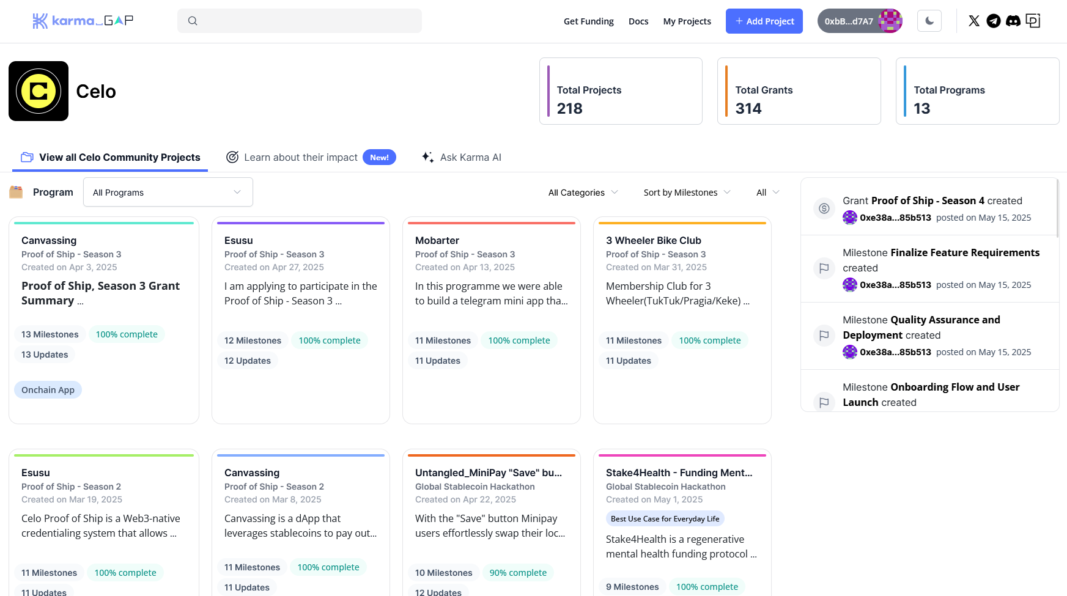Open the Canvassing Season 3 project card title
This screenshot has height=596, width=1067.
click(x=49, y=240)
